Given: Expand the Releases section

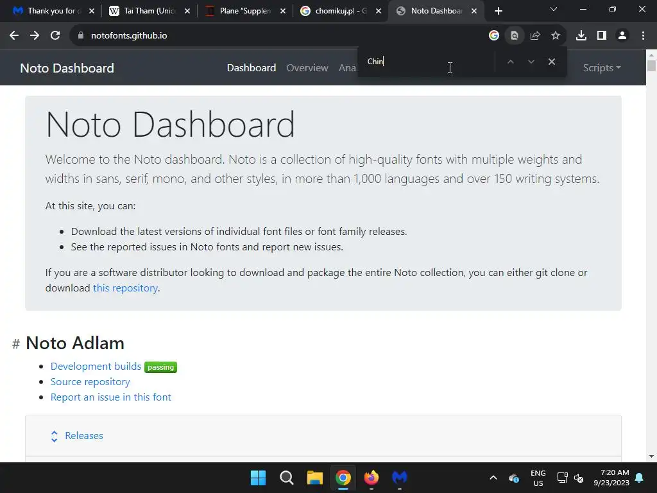Looking at the screenshot, I should point(84,436).
